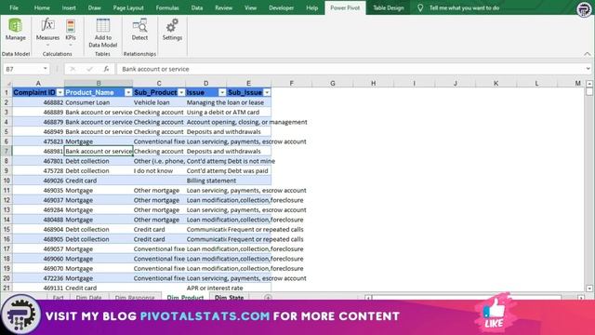Image resolution: width=595 pixels, height=335 pixels.
Task: Switch to the Dim Response sheet
Action: [x=135, y=298]
